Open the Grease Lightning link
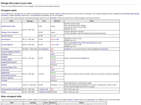The width and height of the screenshot is (141, 105). point(7,78)
